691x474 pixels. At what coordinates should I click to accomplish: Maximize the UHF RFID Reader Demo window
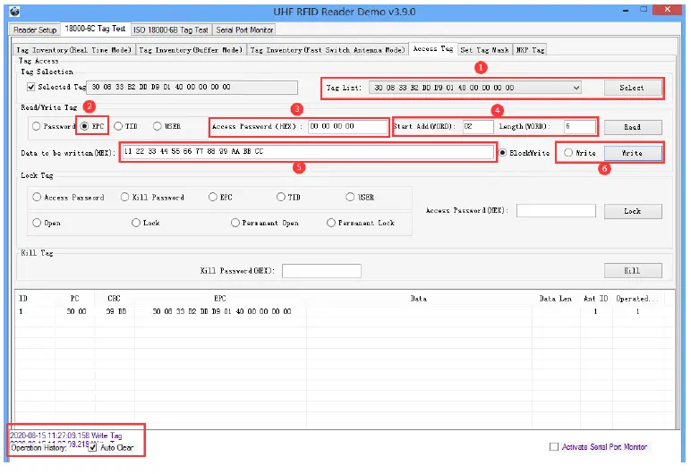coord(644,10)
